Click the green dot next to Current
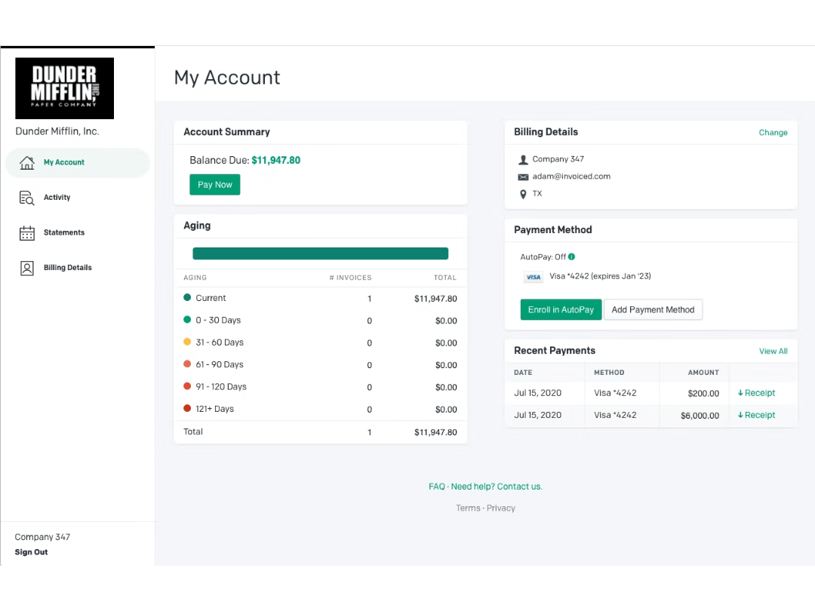This screenshot has width=815, height=611. [187, 298]
